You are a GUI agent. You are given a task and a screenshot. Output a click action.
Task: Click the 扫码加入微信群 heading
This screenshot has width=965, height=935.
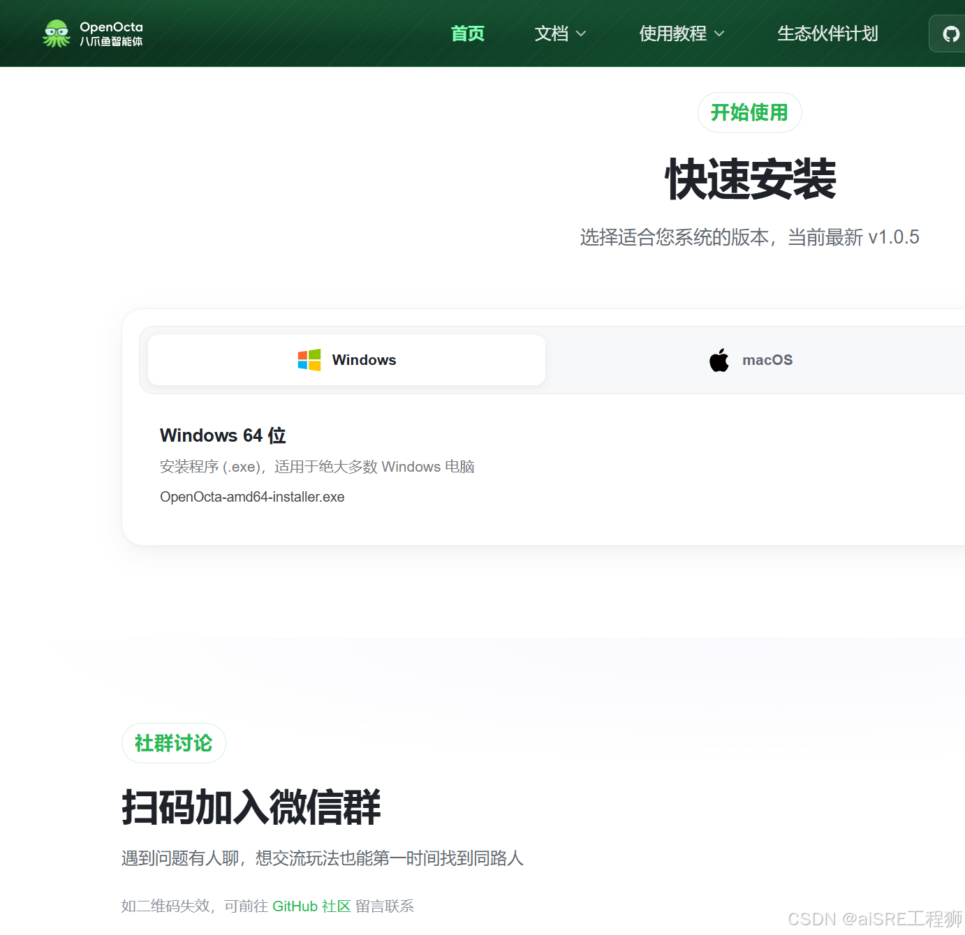[251, 807]
